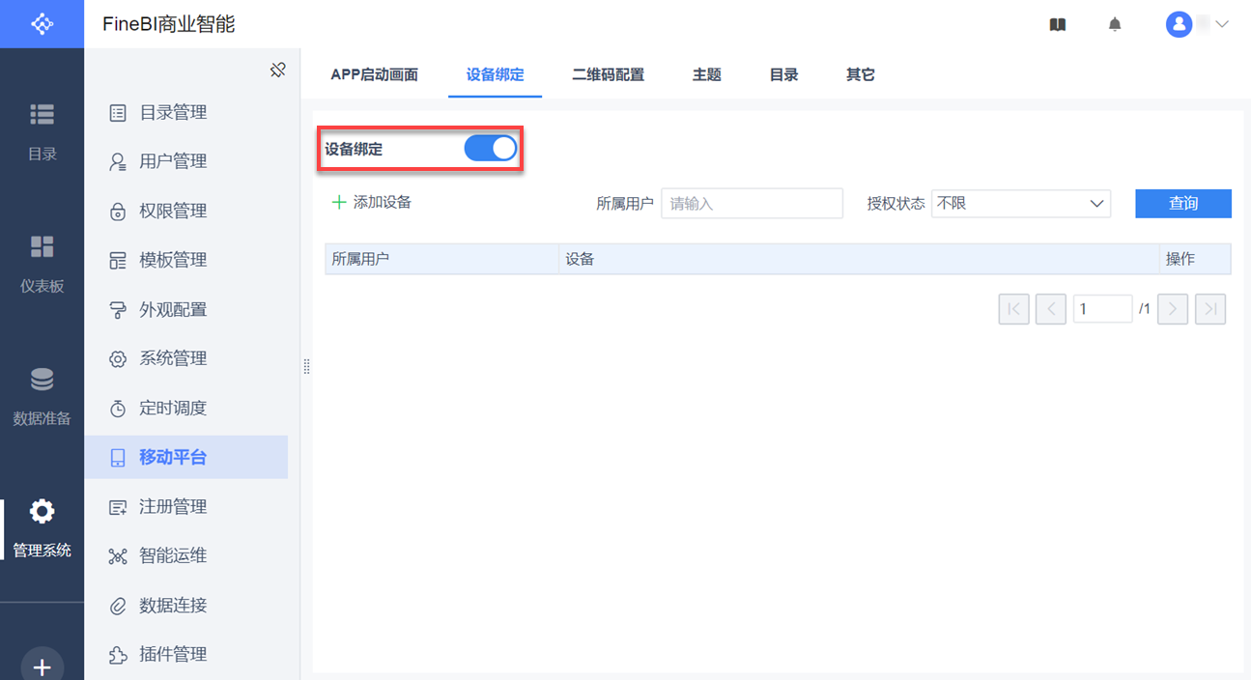Open the 仪表板 sidebar section
This screenshot has width=1251, height=680.
point(42,265)
